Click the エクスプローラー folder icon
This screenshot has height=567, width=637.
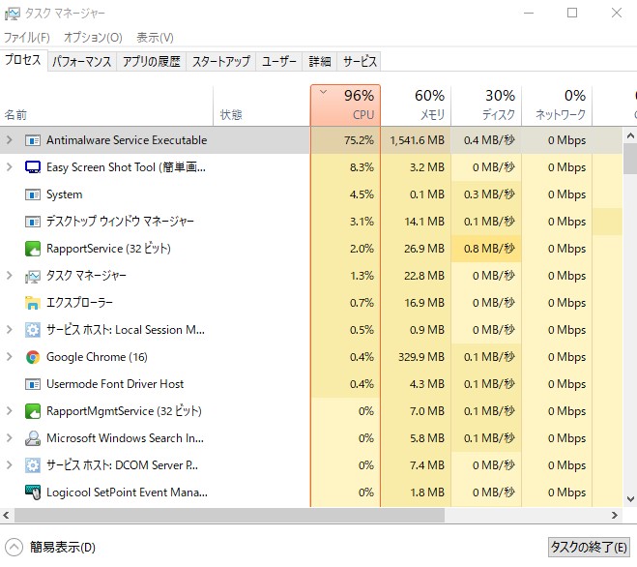[x=33, y=303]
